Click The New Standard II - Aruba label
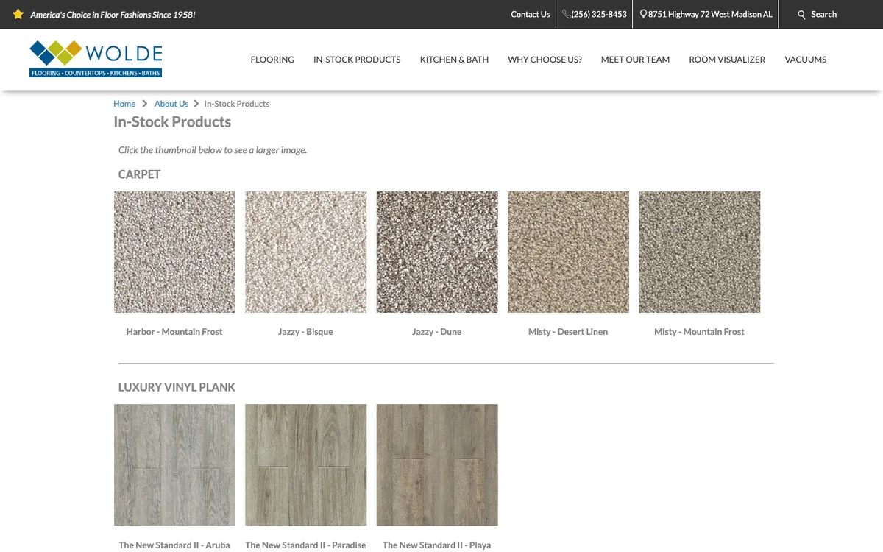 point(174,545)
